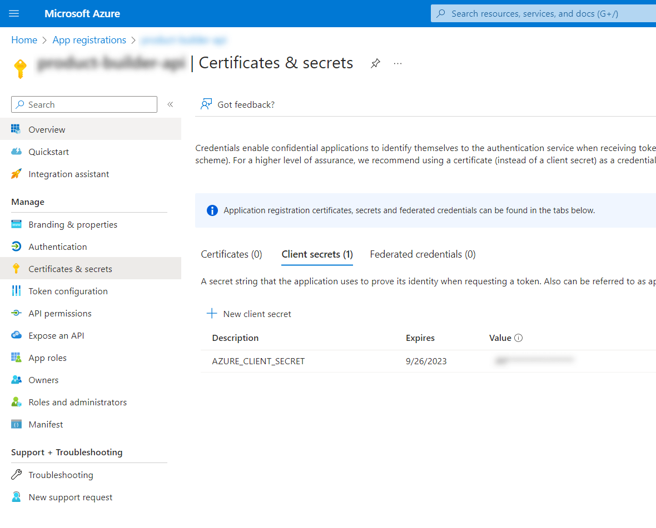Go to Home breadcrumb link

click(x=24, y=40)
